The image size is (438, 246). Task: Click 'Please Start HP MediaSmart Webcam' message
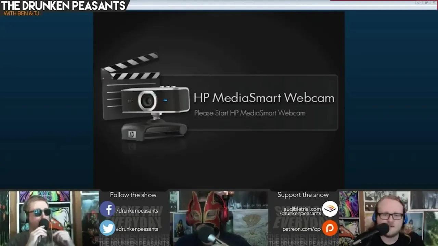[x=250, y=113]
